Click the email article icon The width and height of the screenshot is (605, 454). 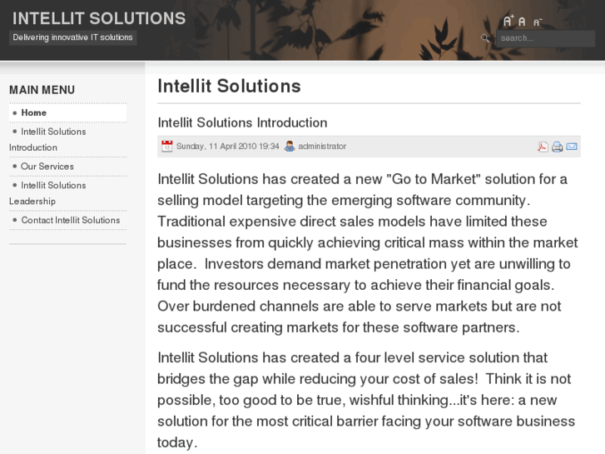[572, 147]
